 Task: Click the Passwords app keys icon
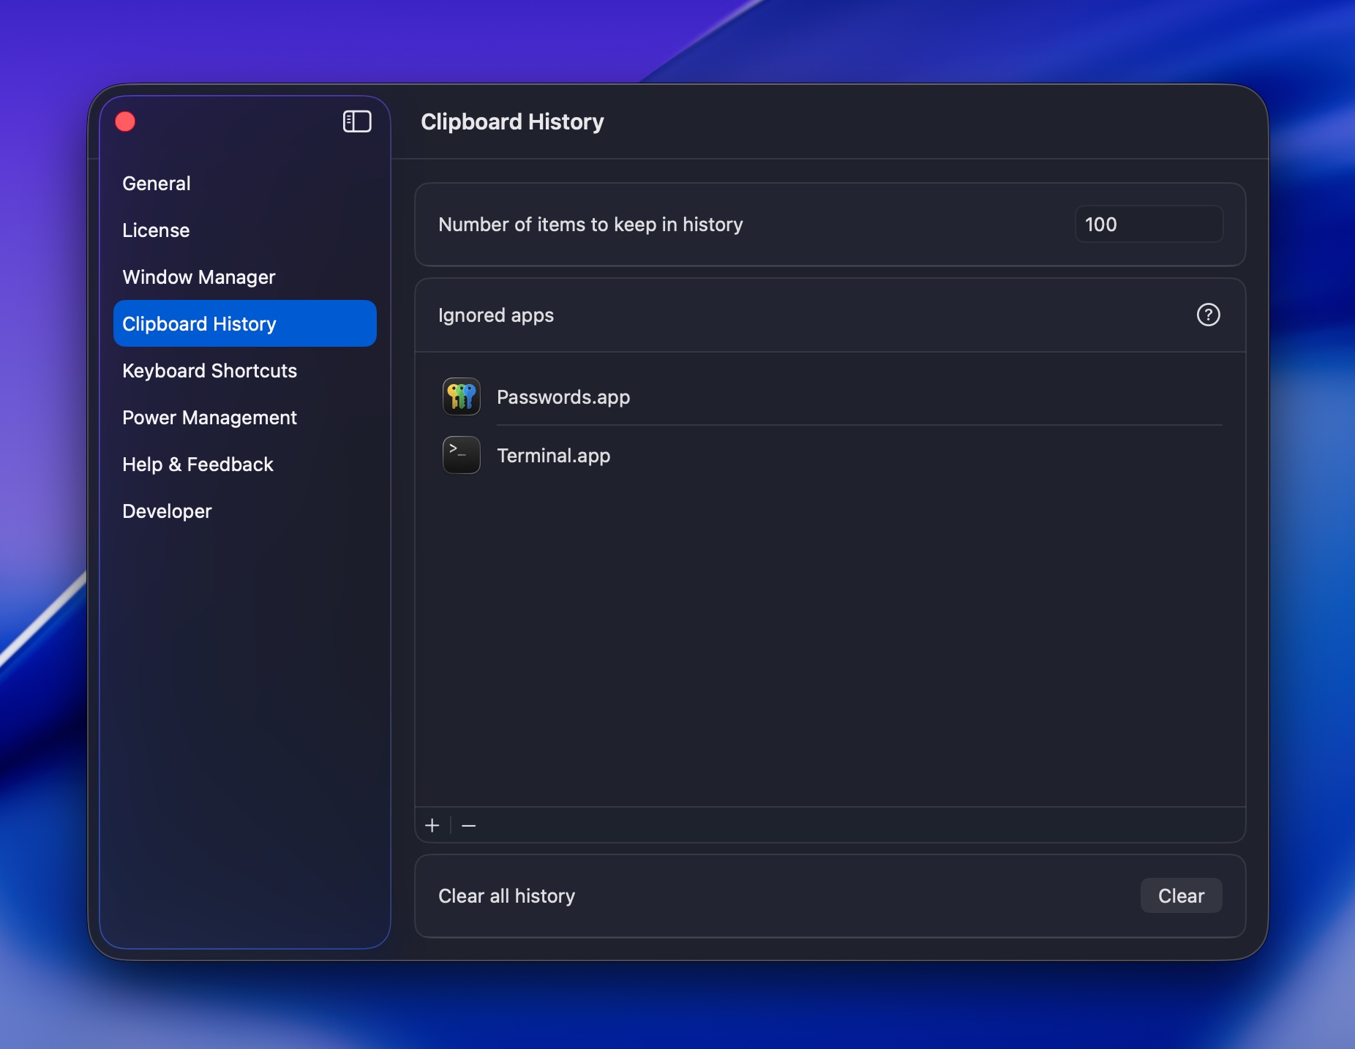462,396
